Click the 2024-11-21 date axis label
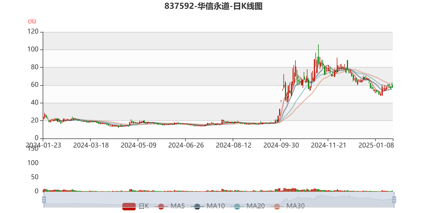 [329, 145]
